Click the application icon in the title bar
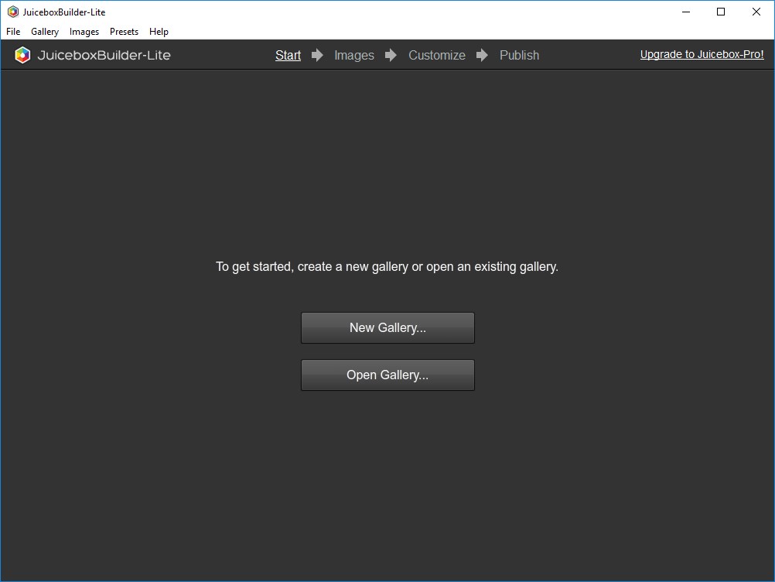 [12, 12]
